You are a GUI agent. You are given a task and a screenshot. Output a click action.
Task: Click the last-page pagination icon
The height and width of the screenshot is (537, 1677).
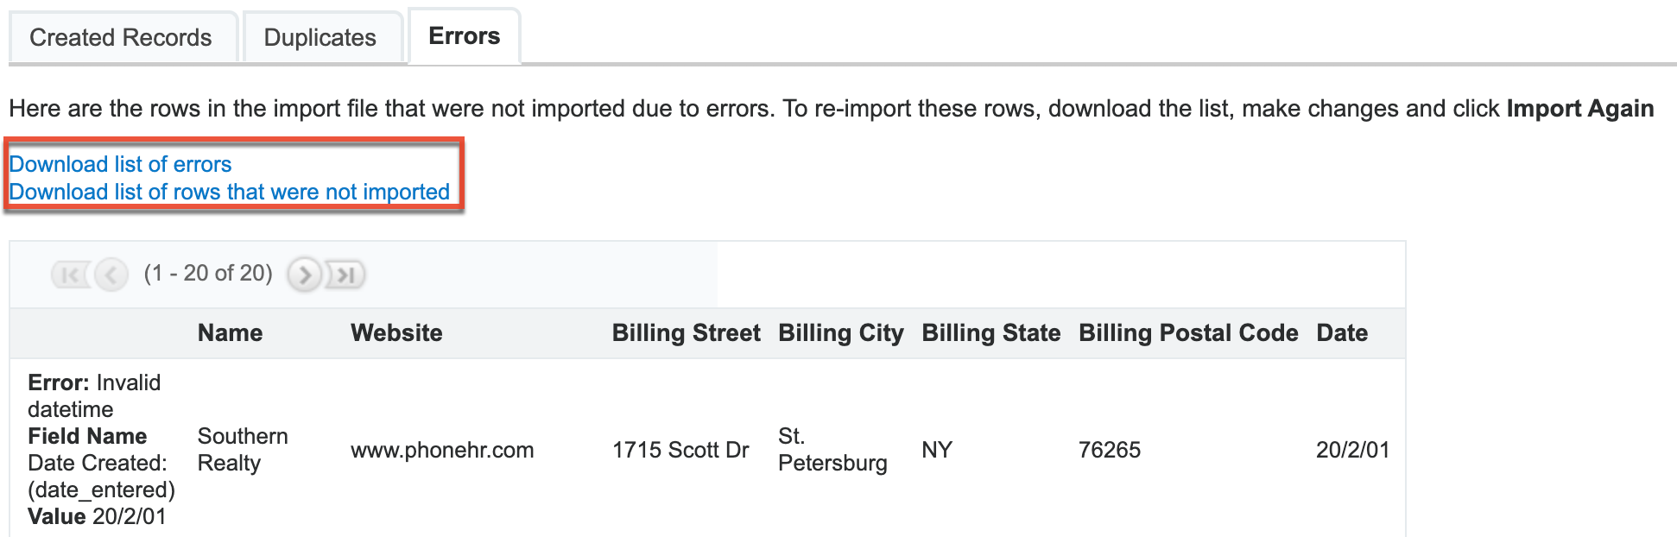click(x=345, y=273)
